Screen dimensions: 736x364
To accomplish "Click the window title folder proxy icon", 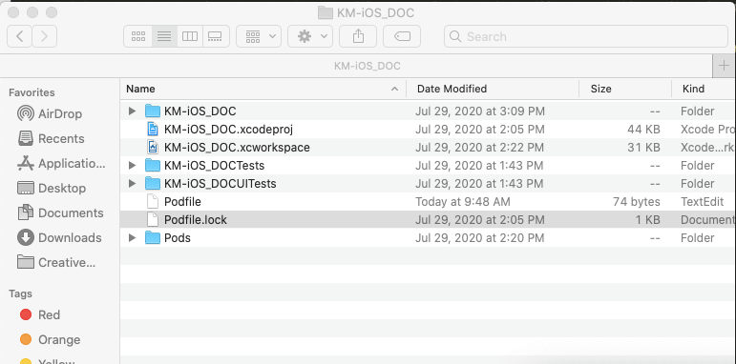I will point(326,12).
